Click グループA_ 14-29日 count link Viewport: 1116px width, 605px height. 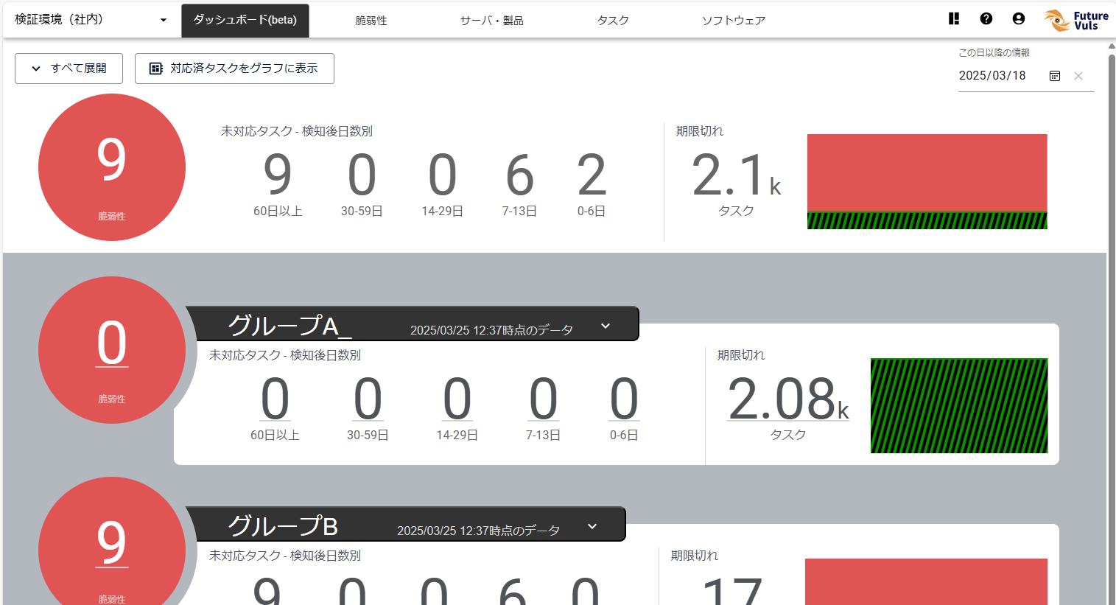pos(457,399)
